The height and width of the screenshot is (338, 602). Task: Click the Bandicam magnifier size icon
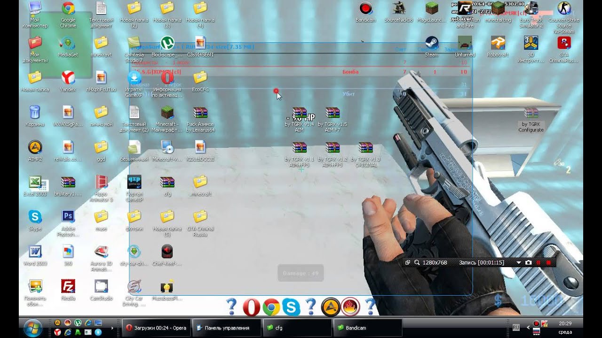(417, 262)
